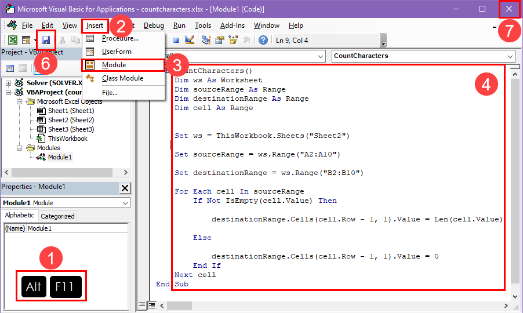Choose Module from Insert menu
Screen dimensions: 523x313
click(124, 65)
